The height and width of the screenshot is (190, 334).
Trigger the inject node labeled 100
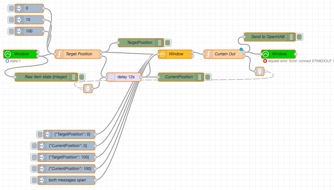[11, 31]
